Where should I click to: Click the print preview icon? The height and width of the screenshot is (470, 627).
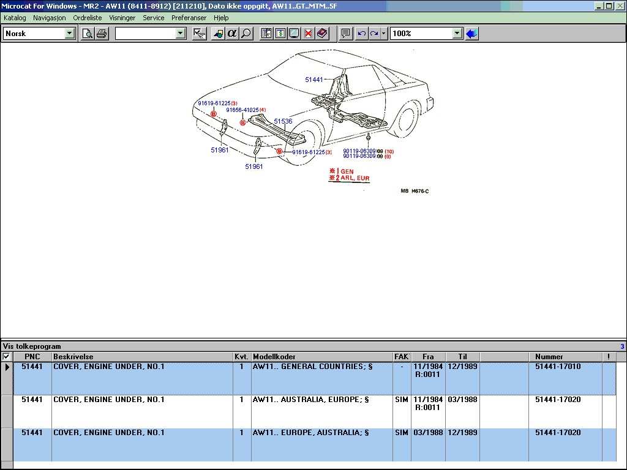(88, 34)
